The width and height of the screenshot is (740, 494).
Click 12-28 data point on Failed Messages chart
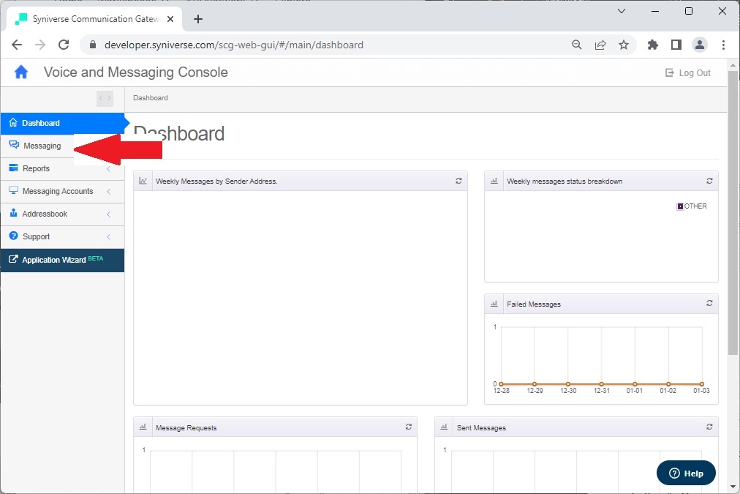pyautogui.click(x=501, y=384)
